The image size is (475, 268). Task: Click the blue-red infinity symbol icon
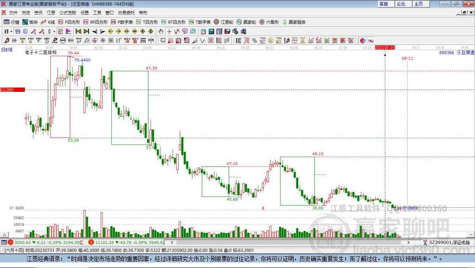(x=371, y=41)
